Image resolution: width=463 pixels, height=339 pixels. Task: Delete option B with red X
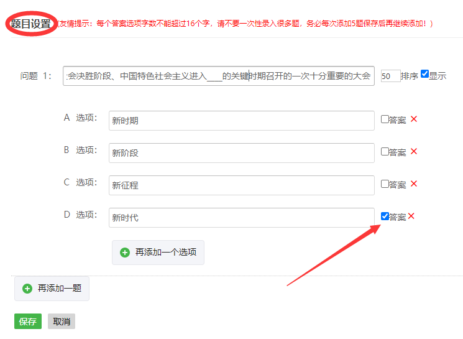[414, 152]
